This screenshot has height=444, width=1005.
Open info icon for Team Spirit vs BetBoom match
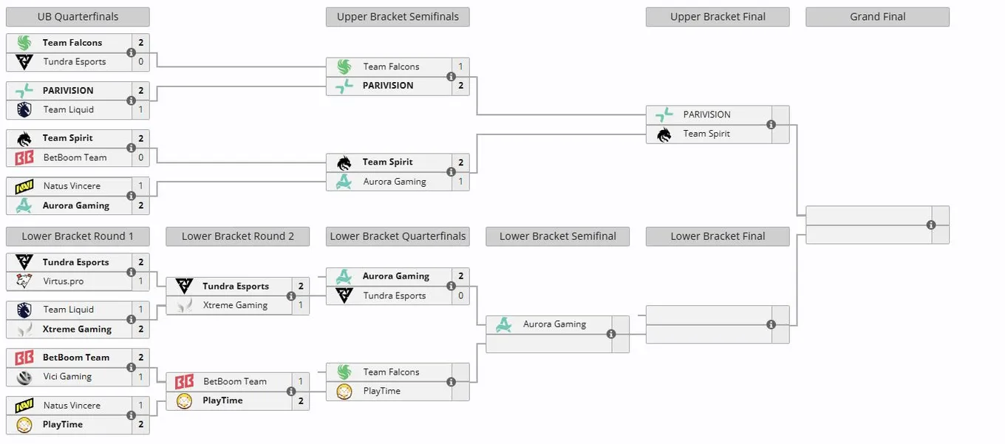131,148
